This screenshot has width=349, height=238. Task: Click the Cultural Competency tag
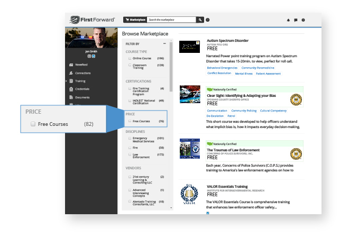(273, 111)
